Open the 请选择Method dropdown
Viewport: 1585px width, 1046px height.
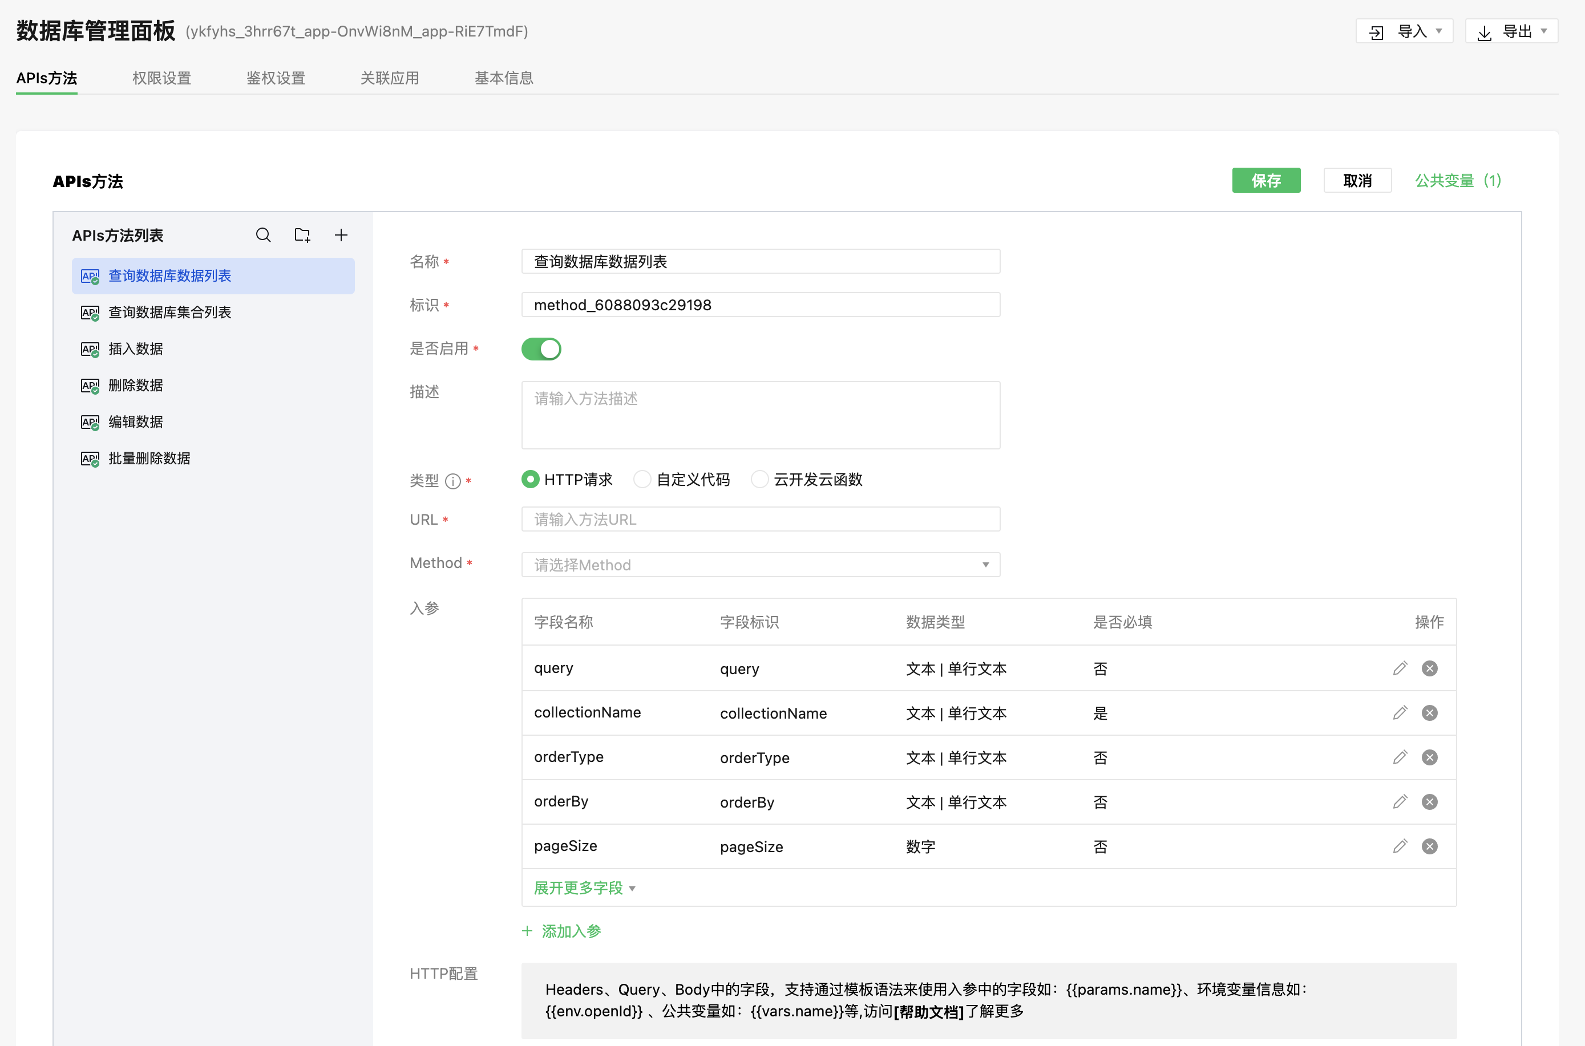pyautogui.click(x=760, y=565)
